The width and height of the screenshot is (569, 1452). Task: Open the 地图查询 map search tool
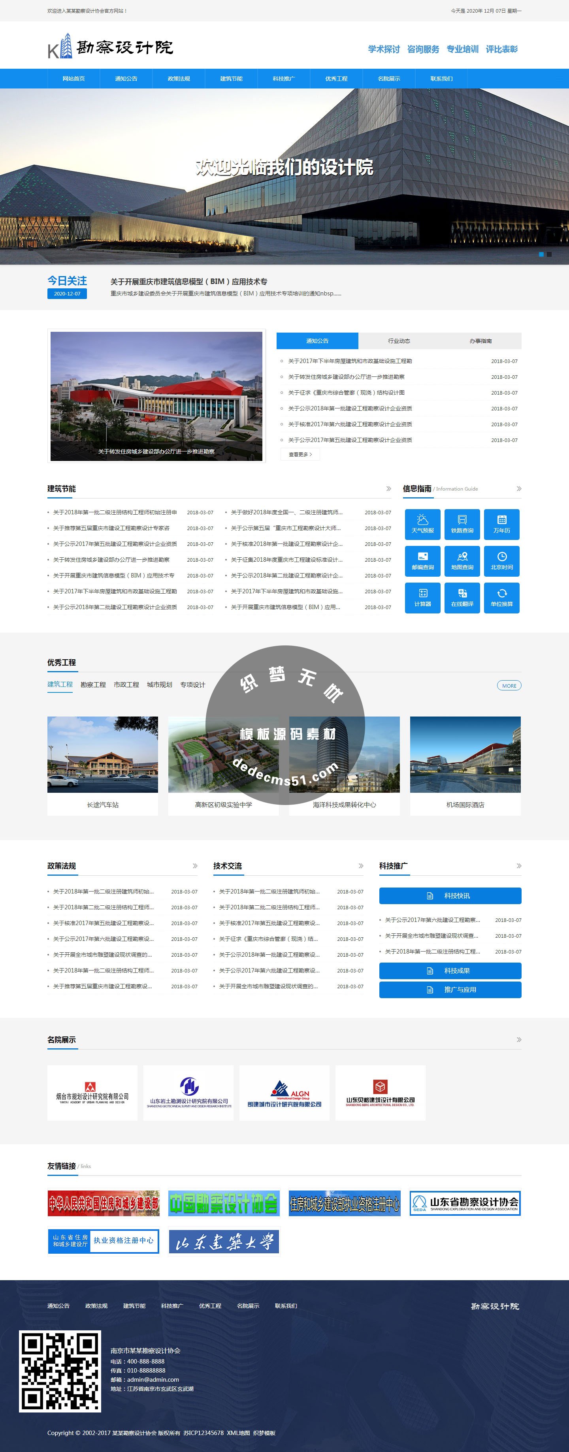pos(462,561)
